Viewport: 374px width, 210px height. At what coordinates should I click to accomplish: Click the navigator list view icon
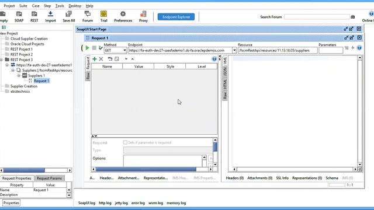tap(4, 27)
